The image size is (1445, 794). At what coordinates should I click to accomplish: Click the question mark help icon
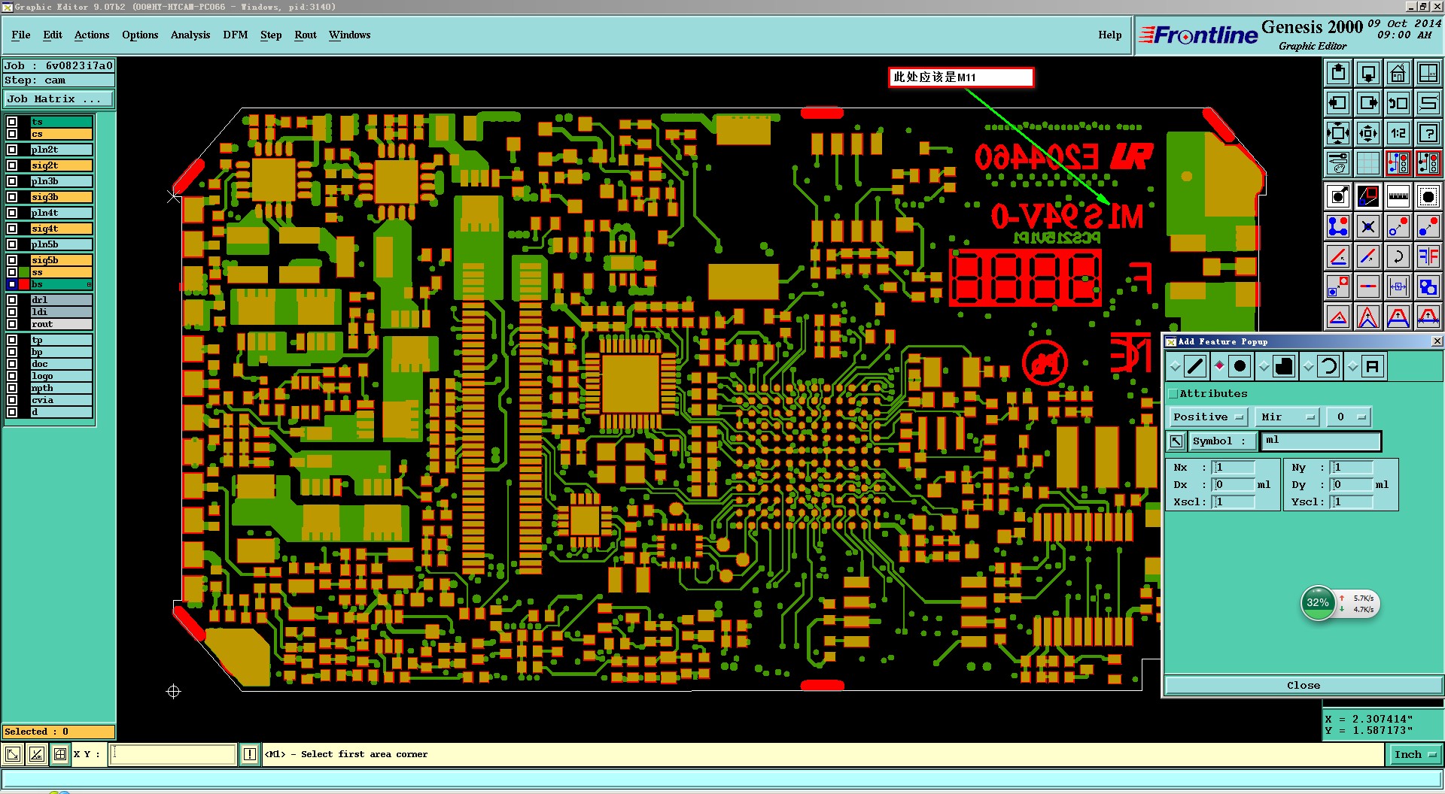point(1428,133)
